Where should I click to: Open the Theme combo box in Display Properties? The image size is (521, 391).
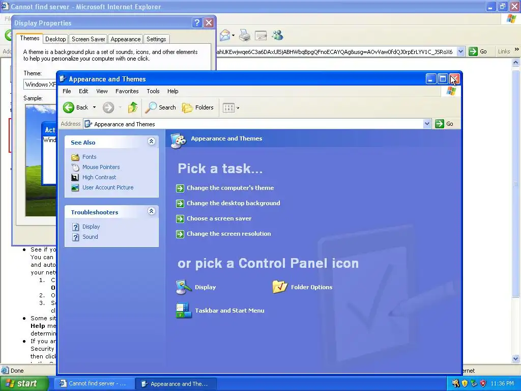[x=40, y=85]
